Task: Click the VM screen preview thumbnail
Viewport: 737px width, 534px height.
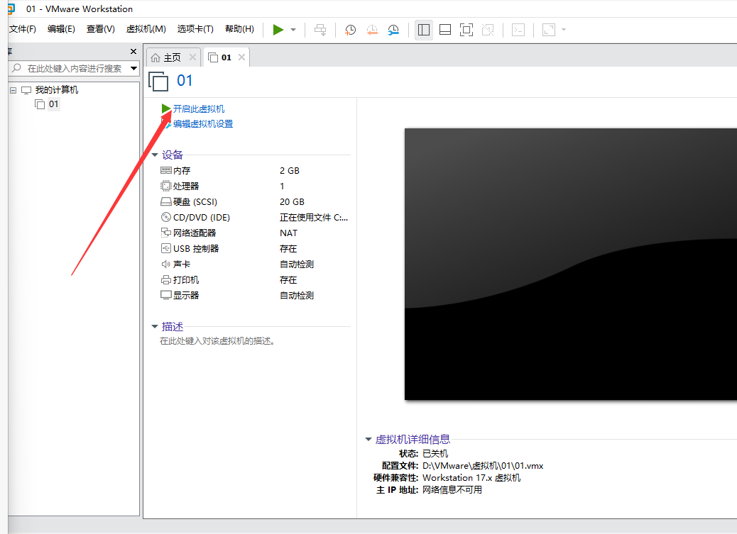Action: coord(571,265)
